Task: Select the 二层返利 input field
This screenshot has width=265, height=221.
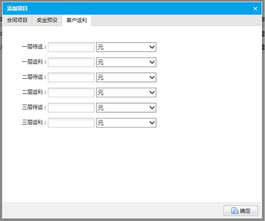Action: (x=71, y=93)
